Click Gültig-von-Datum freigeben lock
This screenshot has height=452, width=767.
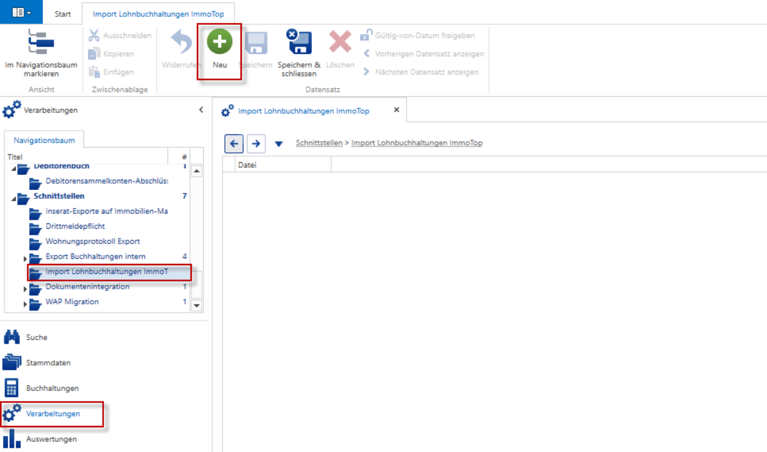418,36
